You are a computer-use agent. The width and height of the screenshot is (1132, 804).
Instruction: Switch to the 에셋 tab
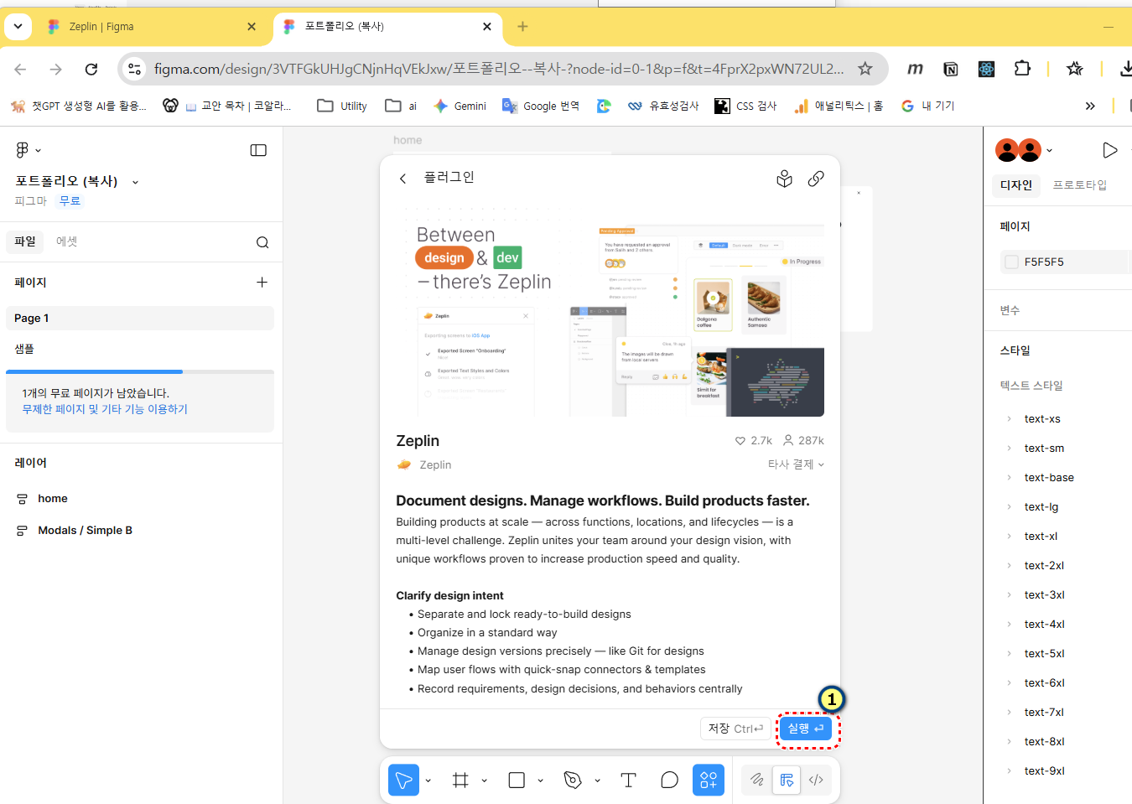tap(66, 241)
